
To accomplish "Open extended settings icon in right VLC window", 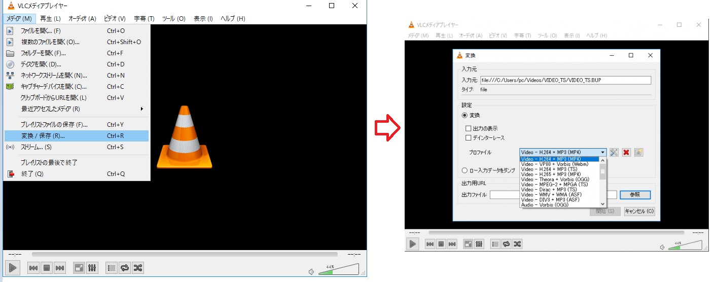I will pos(479,244).
